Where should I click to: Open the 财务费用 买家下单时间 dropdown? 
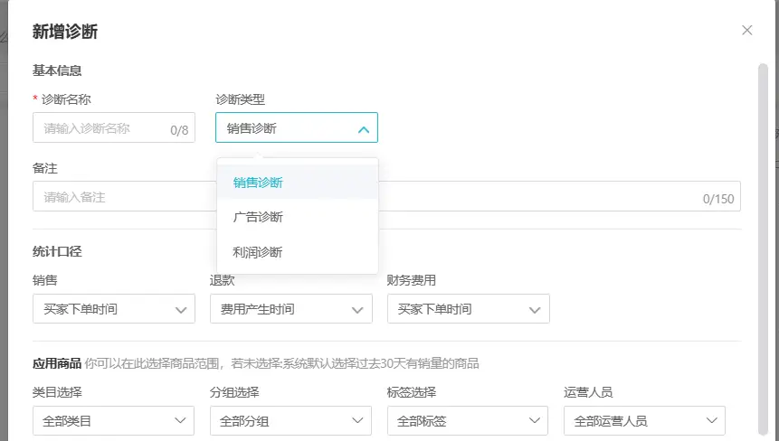click(469, 309)
